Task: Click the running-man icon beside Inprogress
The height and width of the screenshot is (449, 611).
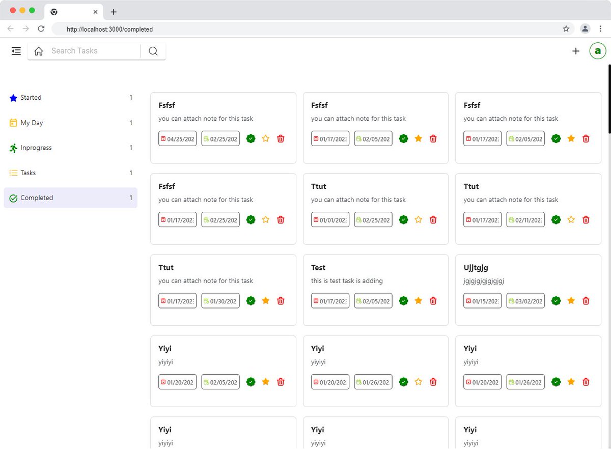Action: click(13, 148)
